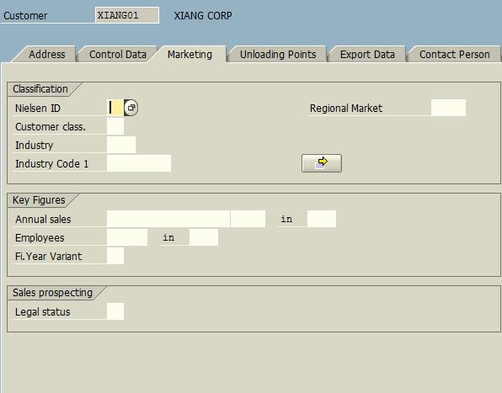Go to the Unloading Points tab
The image size is (502, 393).
[x=278, y=55]
